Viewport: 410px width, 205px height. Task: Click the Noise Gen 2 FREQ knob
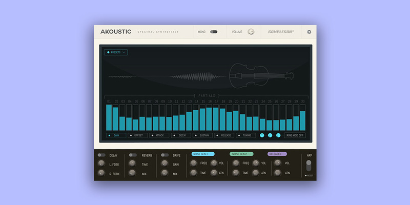(236, 163)
